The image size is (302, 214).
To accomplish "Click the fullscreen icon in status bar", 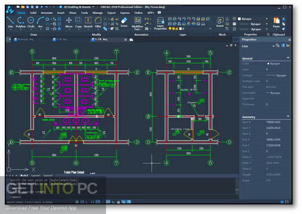I will point(287,202).
